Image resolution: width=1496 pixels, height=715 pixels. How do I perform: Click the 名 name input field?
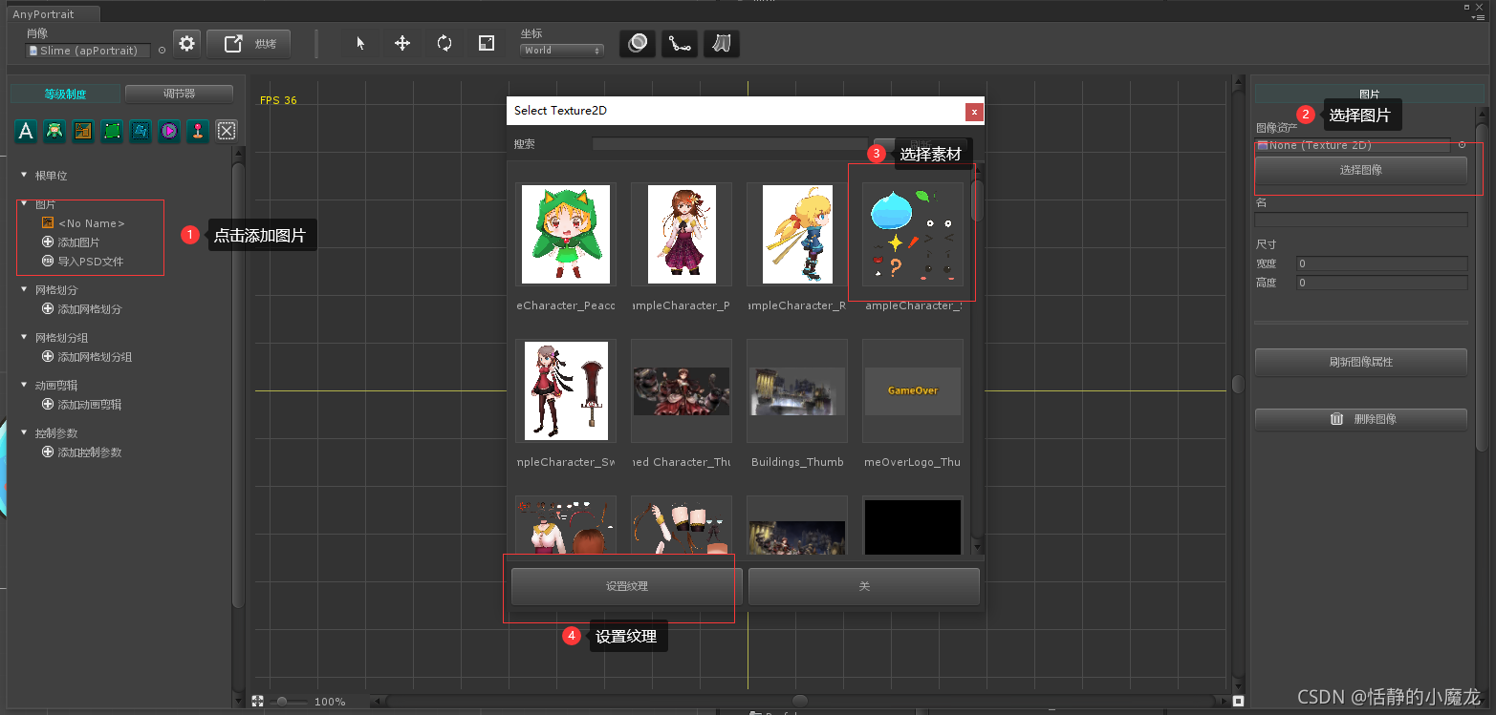click(x=1361, y=220)
